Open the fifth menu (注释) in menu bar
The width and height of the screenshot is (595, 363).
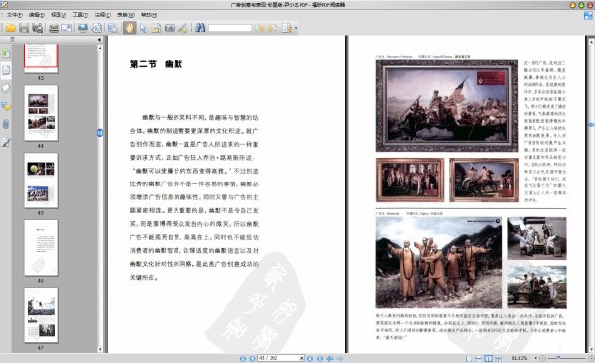click(102, 15)
